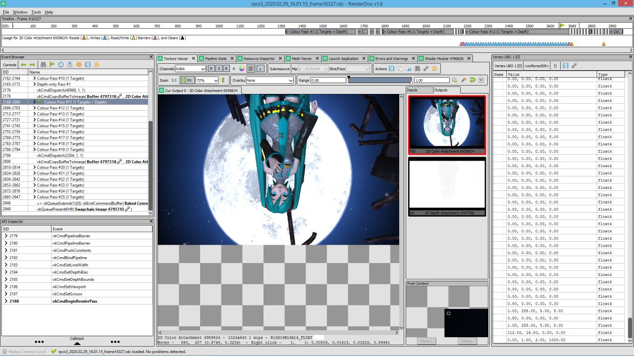Click the Range bar white point marker

(412, 83)
